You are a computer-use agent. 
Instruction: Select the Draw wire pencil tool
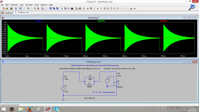[84, 9]
